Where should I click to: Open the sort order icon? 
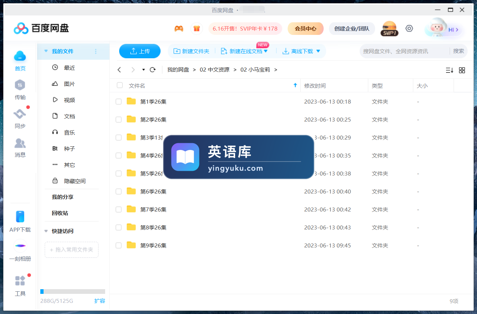pos(449,70)
